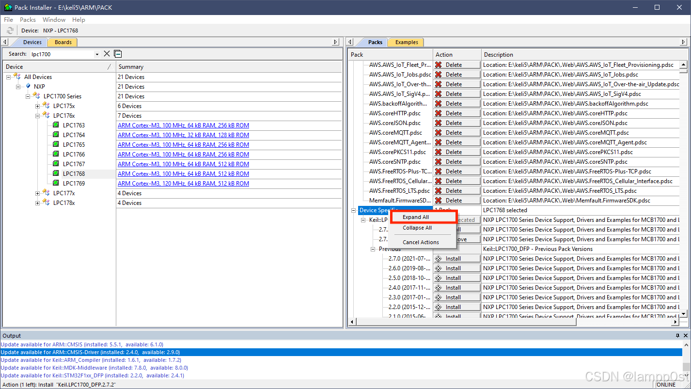Click the ONLINE status bar indicator
The image size is (691, 389).
tap(666, 385)
